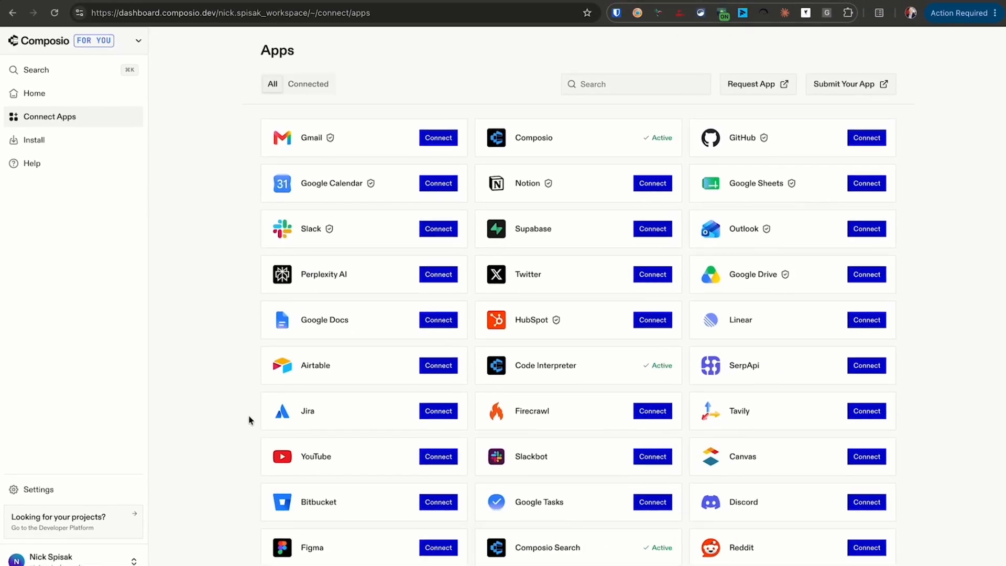Click Request App button
The height and width of the screenshot is (566, 1006).
click(x=758, y=84)
